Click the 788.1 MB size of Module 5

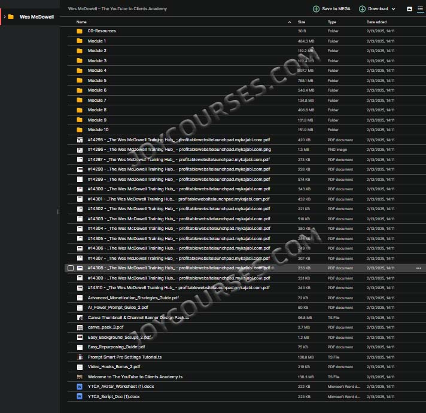tap(305, 81)
